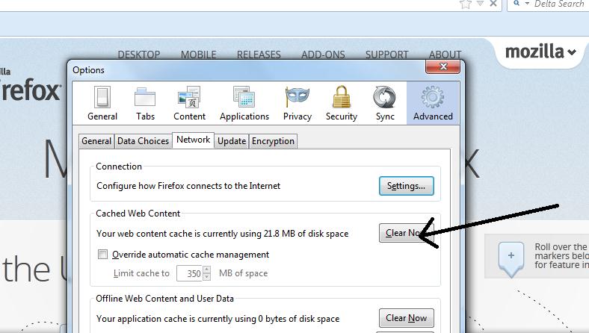Clear offline web content data now

(406, 318)
